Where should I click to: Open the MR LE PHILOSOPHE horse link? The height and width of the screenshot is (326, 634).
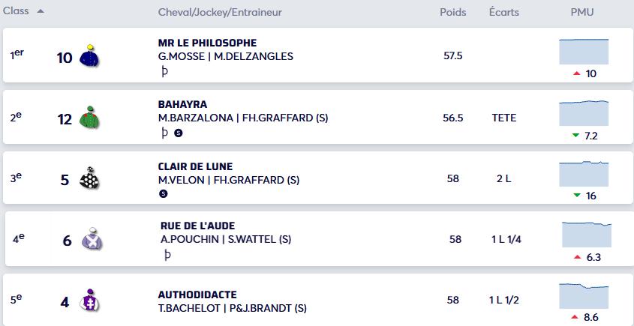coord(207,43)
